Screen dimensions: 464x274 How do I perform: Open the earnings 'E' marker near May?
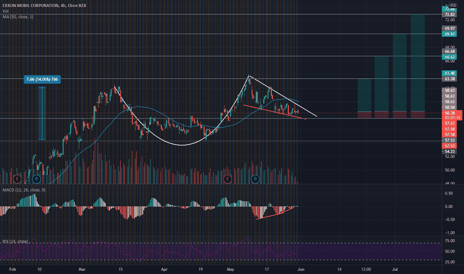[x=227, y=179]
